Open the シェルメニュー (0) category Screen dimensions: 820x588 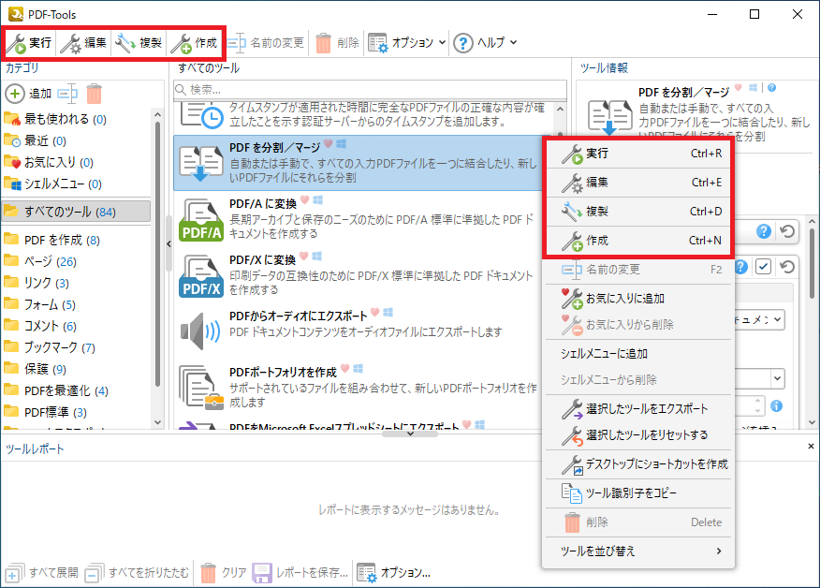click(52, 184)
